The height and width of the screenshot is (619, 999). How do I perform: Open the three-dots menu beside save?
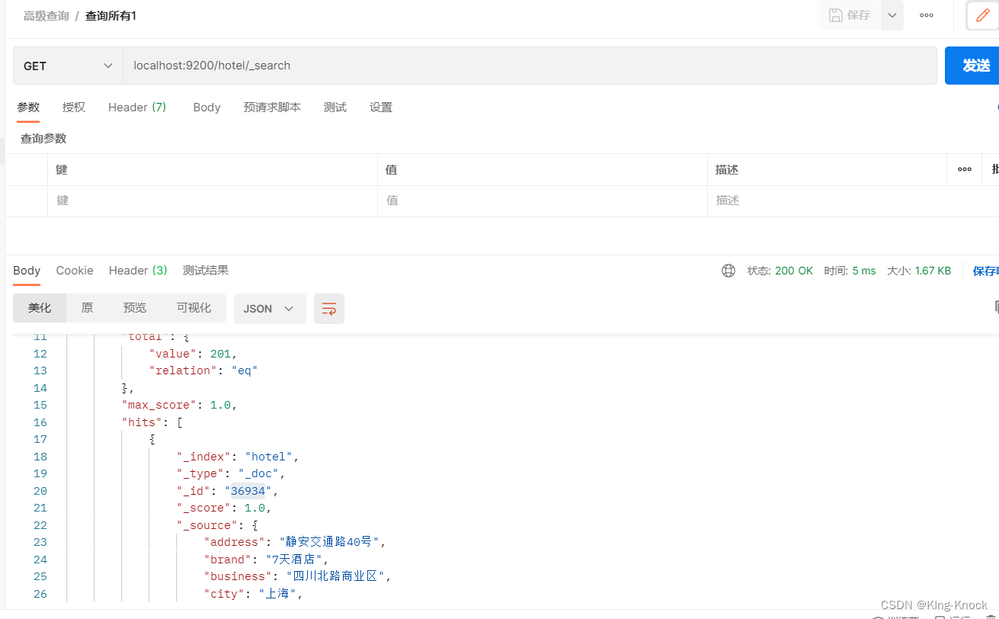click(x=927, y=15)
